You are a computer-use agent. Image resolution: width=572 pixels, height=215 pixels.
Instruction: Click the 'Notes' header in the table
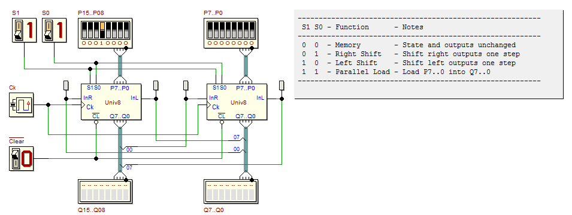tap(413, 27)
